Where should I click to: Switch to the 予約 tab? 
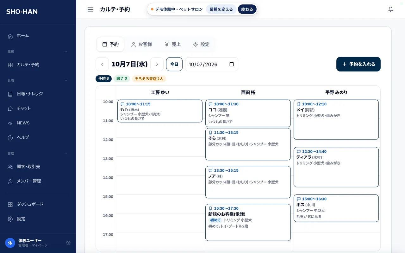click(x=110, y=44)
